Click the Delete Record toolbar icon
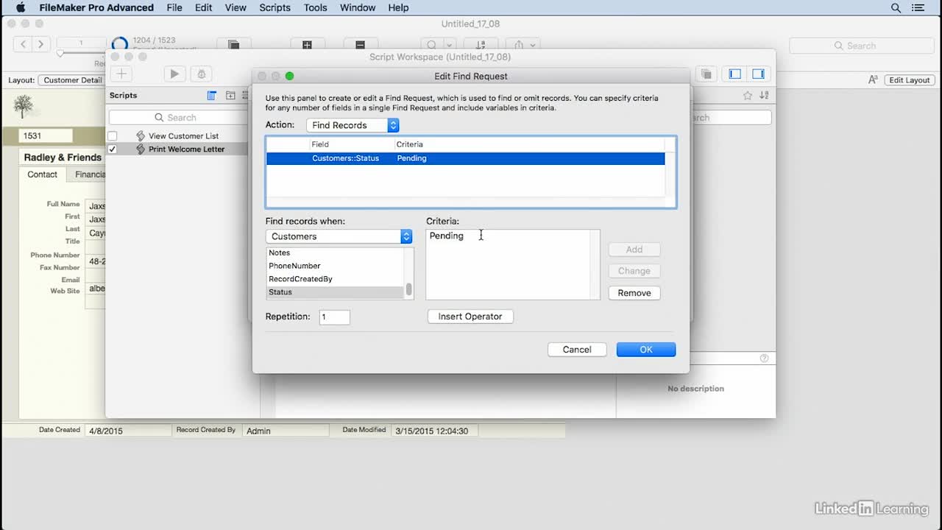The height and width of the screenshot is (530, 942). point(360,45)
